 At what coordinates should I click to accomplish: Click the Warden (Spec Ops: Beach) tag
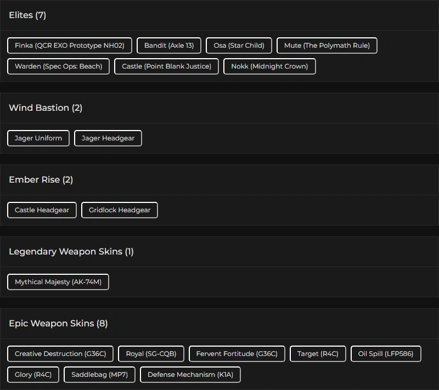(x=58, y=66)
